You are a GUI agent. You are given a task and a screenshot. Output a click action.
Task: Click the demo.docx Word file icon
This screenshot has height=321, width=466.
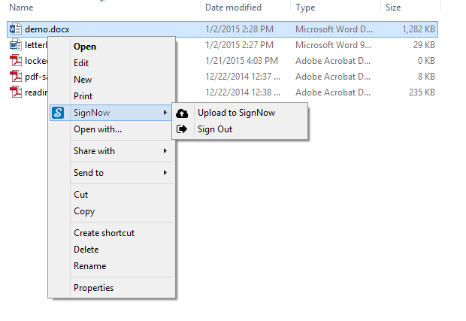click(x=16, y=29)
